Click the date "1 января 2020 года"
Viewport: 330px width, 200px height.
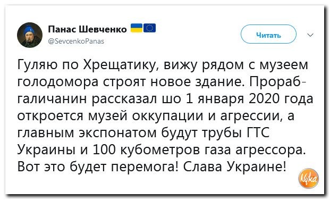click(250, 99)
